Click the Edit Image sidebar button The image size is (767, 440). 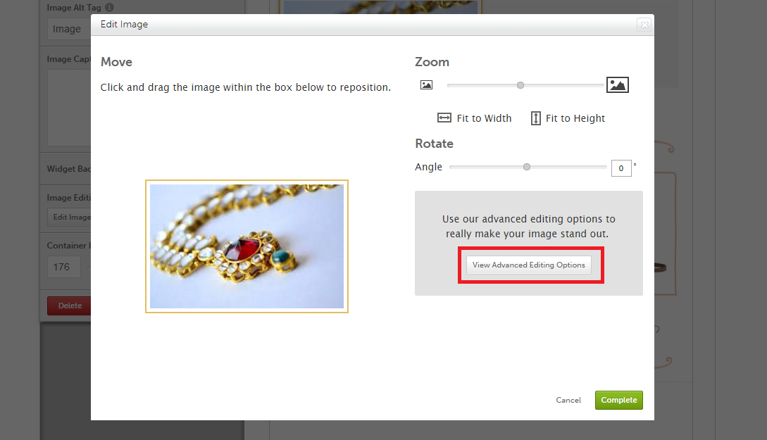click(x=69, y=217)
